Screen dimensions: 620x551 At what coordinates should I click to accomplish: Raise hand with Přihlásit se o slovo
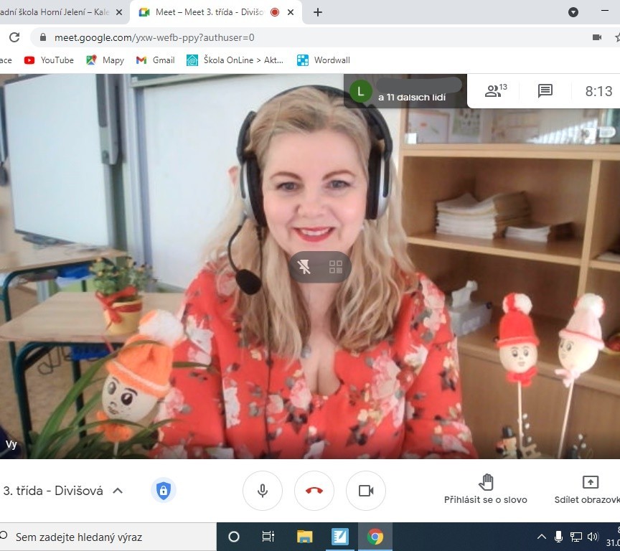tap(486, 489)
